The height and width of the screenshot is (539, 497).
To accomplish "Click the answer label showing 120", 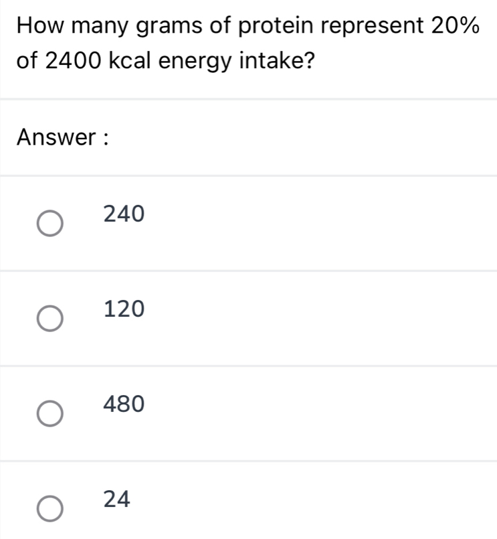I will (x=124, y=309).
